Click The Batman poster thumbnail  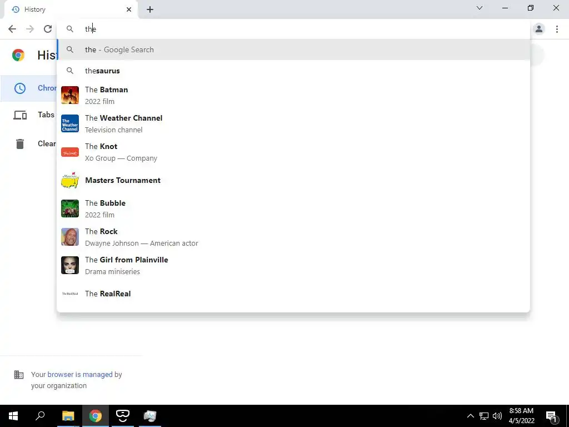[x=70, y=95]
